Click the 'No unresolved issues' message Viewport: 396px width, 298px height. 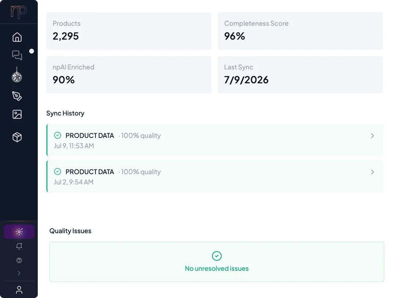[x=217, y=268]
